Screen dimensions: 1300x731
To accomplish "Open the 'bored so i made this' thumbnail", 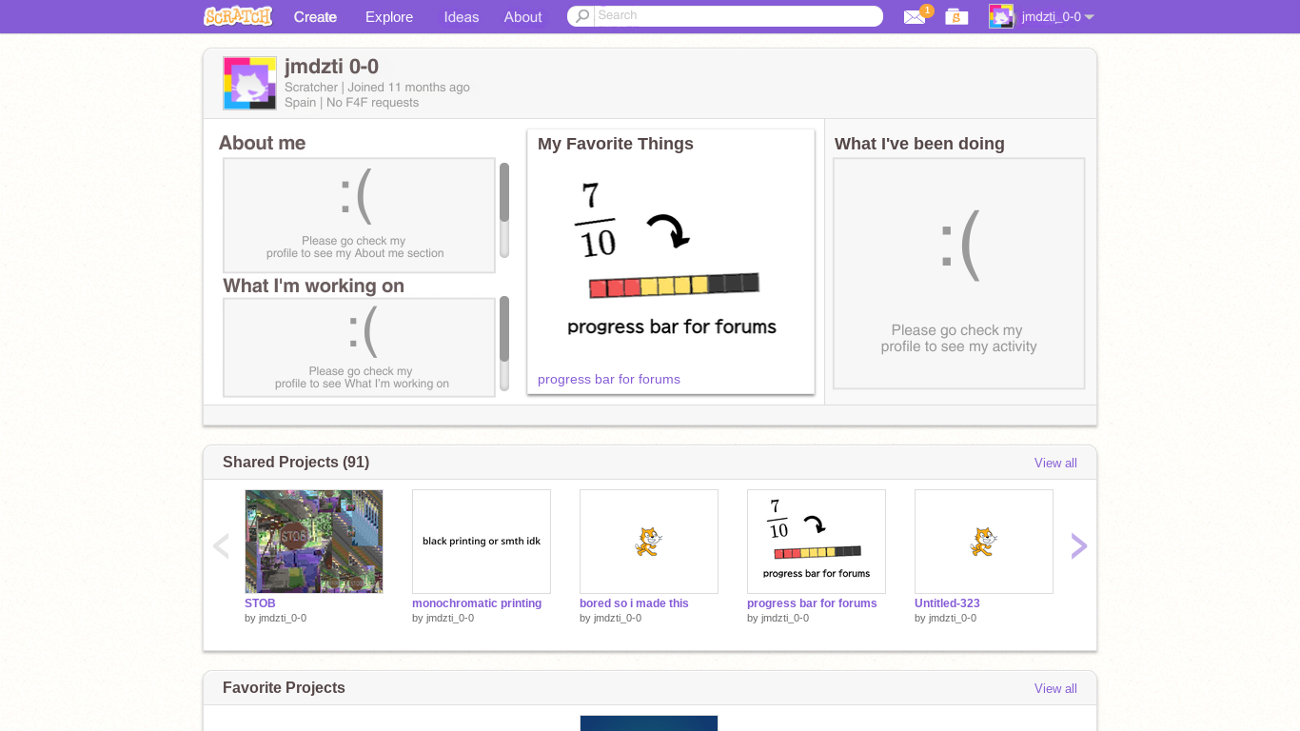I will [x=649, y=542].
